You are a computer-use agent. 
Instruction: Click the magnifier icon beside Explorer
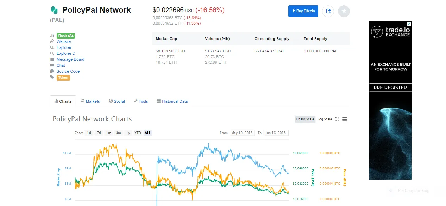click(52, 47)
